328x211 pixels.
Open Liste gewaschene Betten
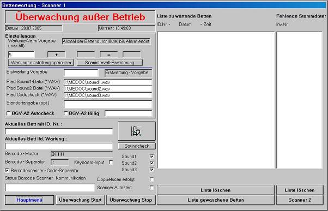(216, 200)
